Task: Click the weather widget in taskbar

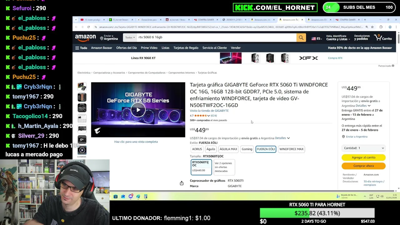Action: click(347, 196)
